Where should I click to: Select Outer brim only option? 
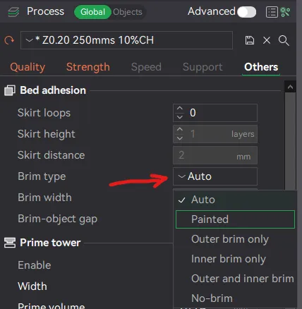click(x=230, y=239)
